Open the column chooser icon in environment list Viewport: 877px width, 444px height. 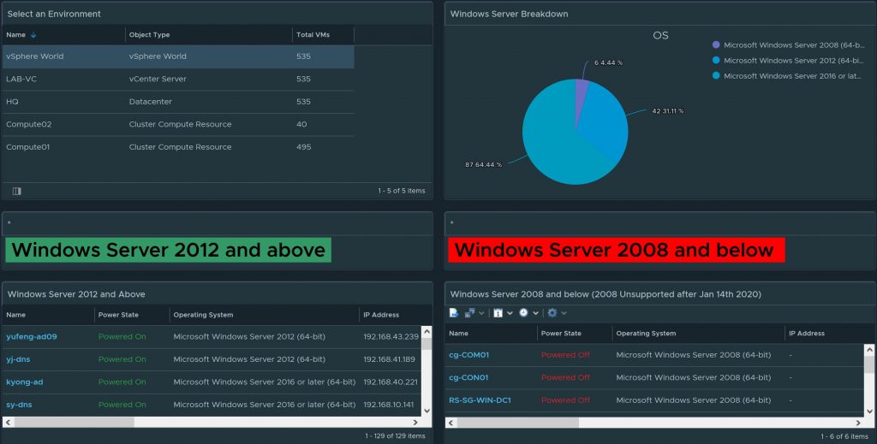(x=17, y=191)
